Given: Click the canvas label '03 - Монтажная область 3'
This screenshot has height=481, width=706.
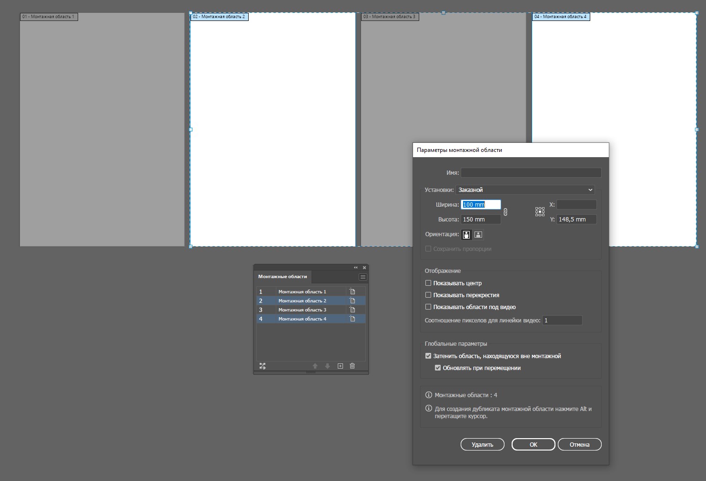Looking at the screenshot, I should pyautogui.click(x=390, y=17).
